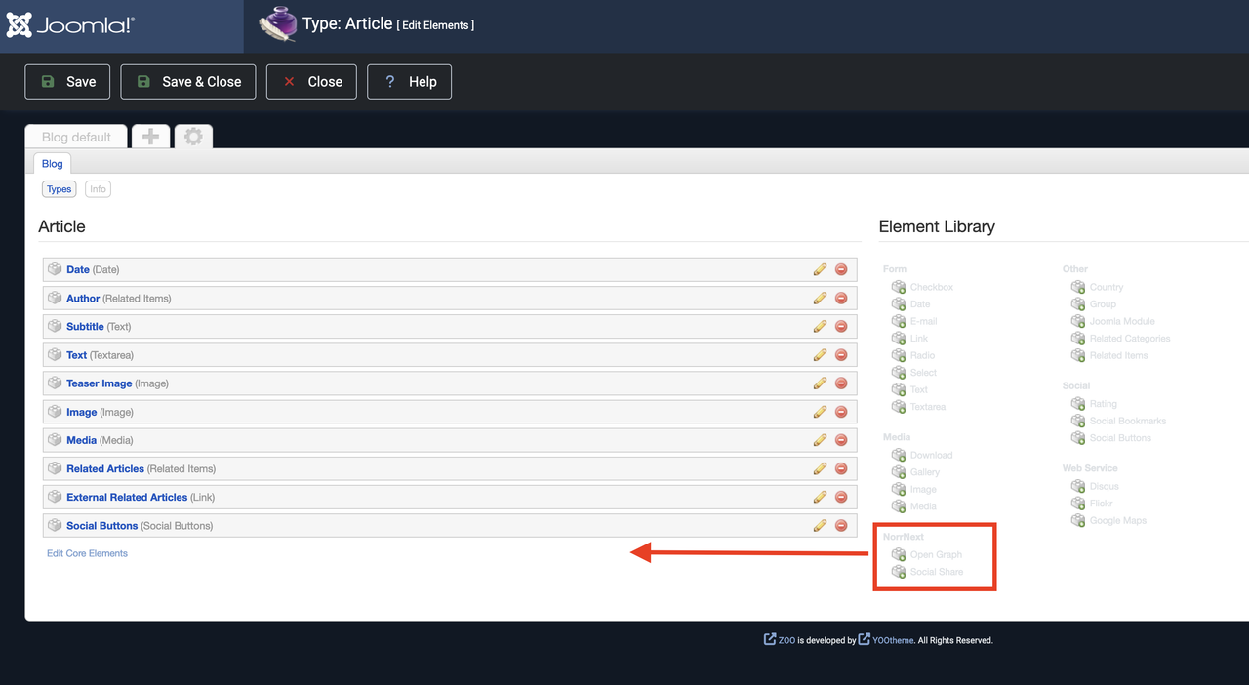This screenshot has width=1249, height=685.
Task: Add Disqus element from library
Action: 1095,486
